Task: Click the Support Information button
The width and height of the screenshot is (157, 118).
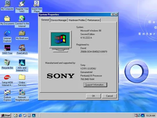Action: point(95,85)
